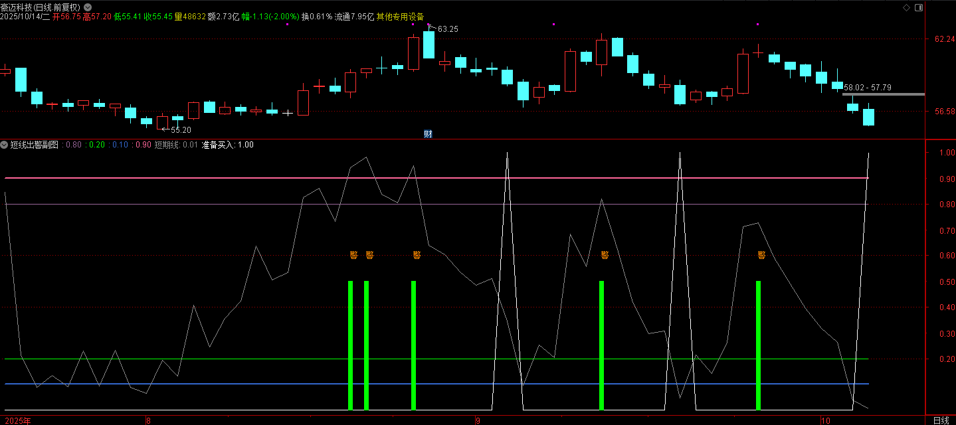This screenshot has height=425, width=956.
Task: Click the month 10 time axis label
Action: [x=824, y=420]
